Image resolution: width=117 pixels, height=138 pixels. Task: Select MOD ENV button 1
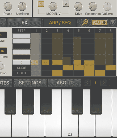(x=41, y=4)
